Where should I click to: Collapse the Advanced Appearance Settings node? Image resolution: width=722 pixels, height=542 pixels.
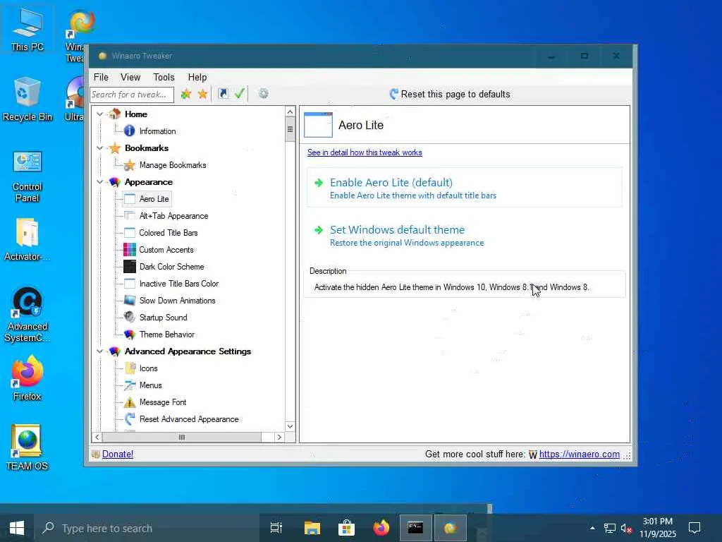[x=100, y=351]
